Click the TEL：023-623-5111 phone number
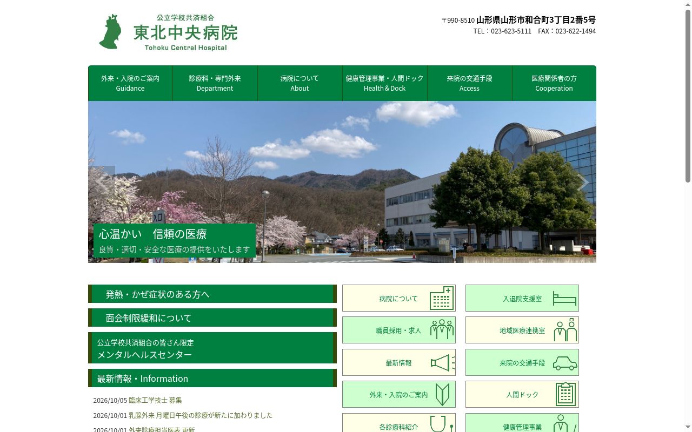Viewport: 692px width, 432px height. pos(502,31)
